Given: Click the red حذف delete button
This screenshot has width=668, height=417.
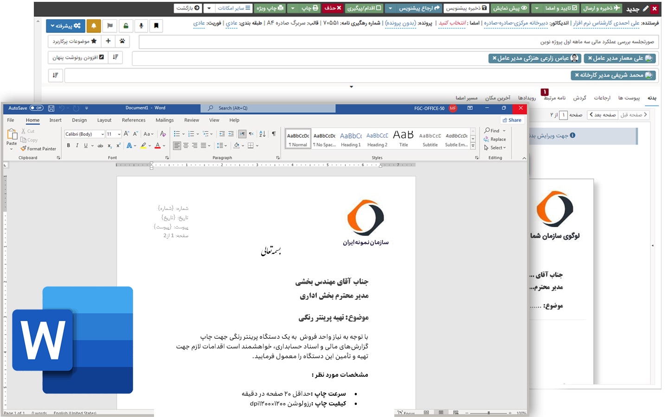Looking at the screenshot, I should point(333,8).
